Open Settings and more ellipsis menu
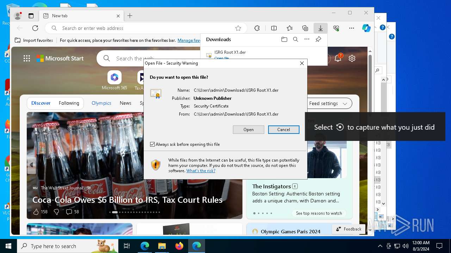The image size is (451, 253). (352, 28)
